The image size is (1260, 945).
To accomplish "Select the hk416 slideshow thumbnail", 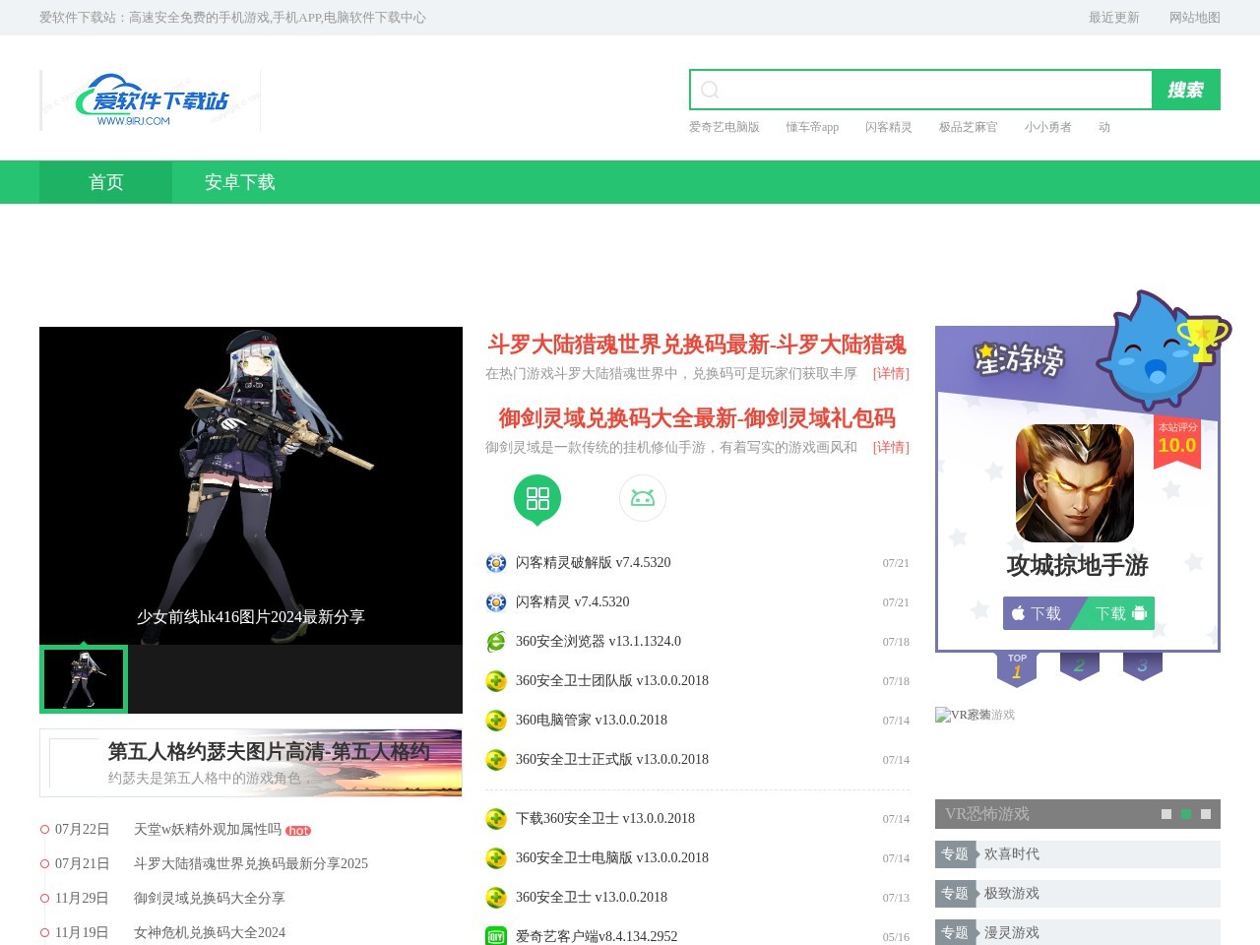I will coord(84,679).
